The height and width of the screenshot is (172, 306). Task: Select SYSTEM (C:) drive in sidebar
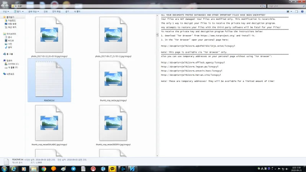pyautogui.click(x=13, y=63)
